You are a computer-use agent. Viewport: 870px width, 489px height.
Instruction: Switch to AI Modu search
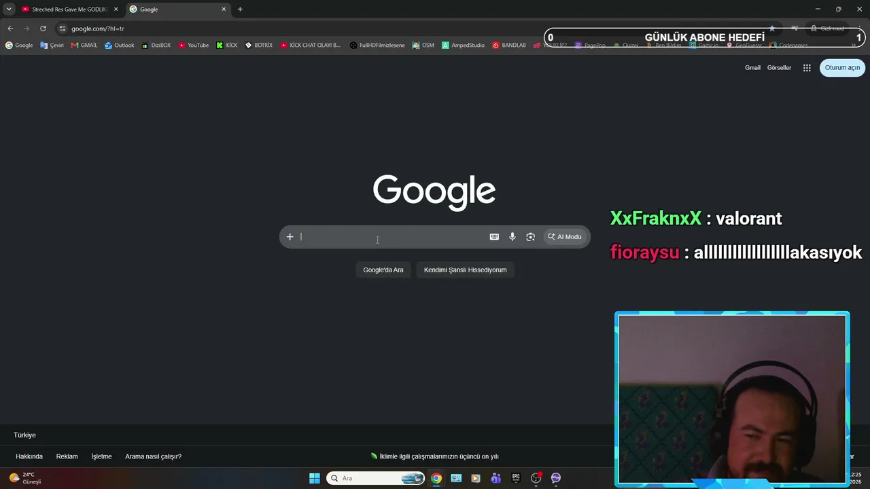pos(565,237)
